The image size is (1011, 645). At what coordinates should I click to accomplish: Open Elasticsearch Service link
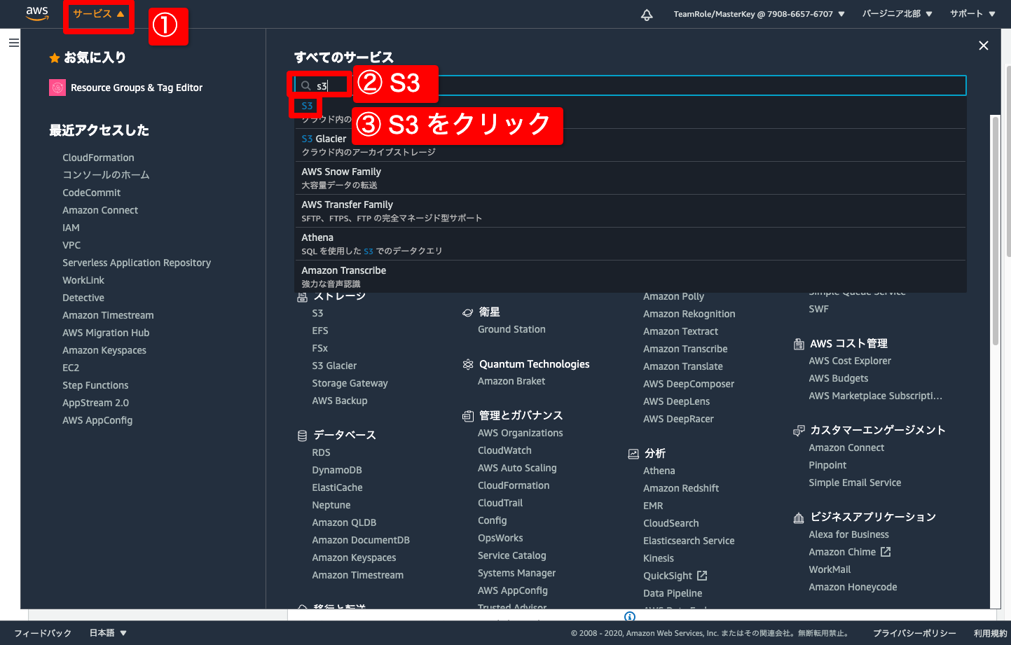(x=689, y=541)
